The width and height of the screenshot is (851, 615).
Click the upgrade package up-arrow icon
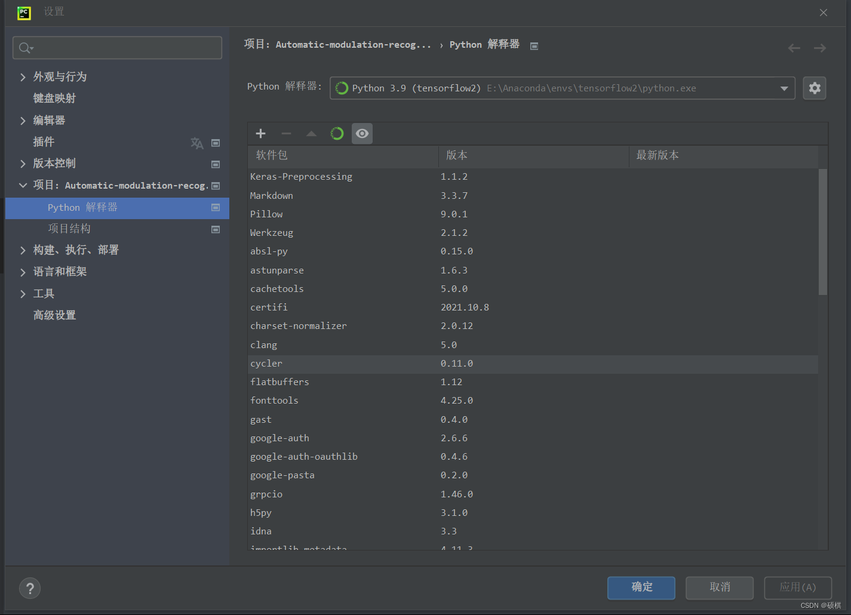(x=311, y=134)
